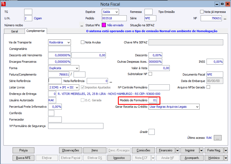Viewport: 231px width, 164px height.
Task: Enable the Nota Avulsa checkbox
Action: (x=82, y=42)
